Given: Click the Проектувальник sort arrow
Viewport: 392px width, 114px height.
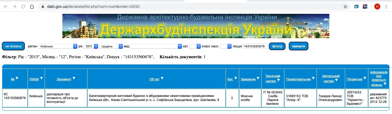Looking at the screenshot, I should pyautogui.click(x=313, y=78).
